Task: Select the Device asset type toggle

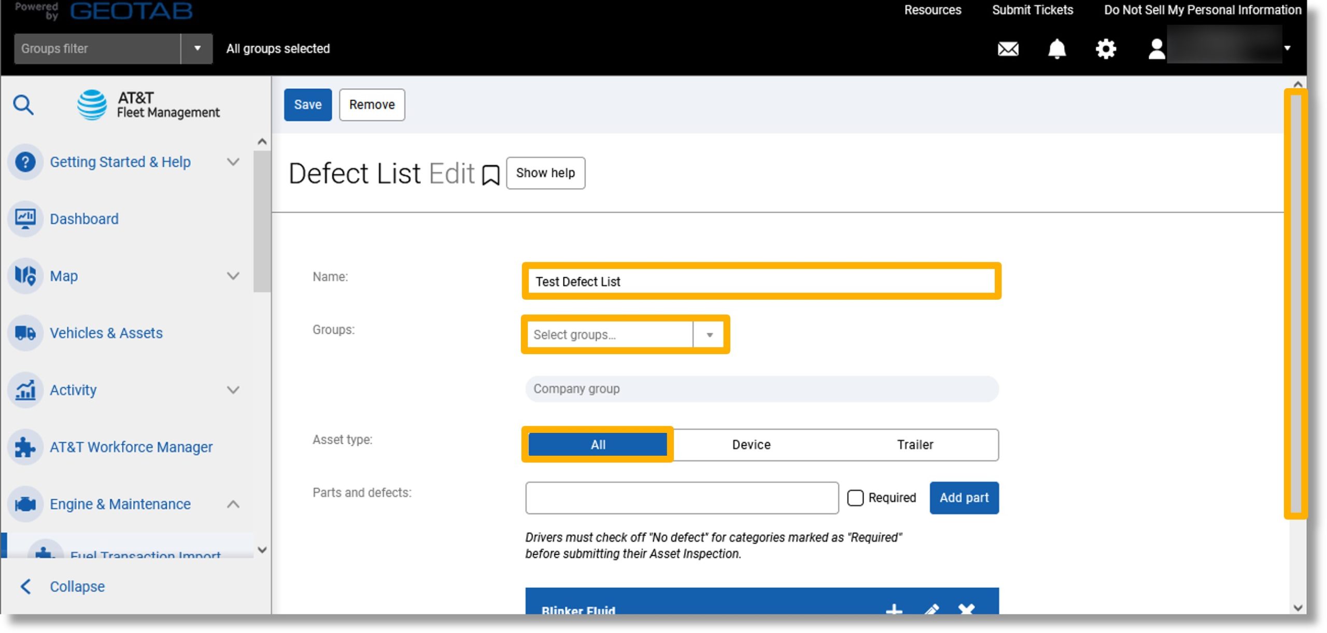Action: coord(751,444)
